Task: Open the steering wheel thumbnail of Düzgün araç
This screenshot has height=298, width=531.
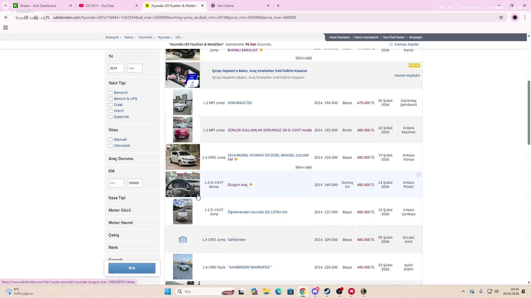Action: click(183, 184)
